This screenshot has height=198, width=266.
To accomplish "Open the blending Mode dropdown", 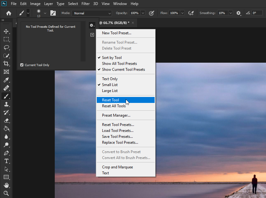I will 92,13.
